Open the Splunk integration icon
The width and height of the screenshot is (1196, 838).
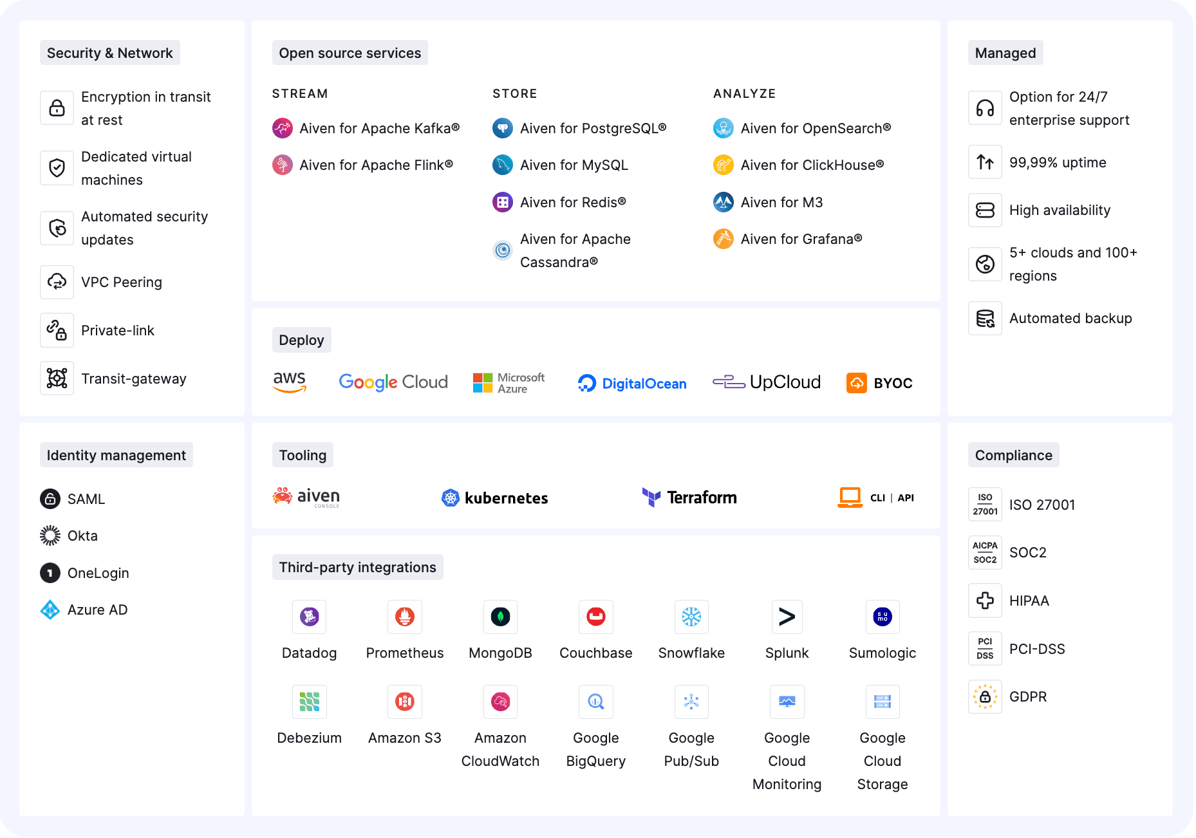(787, 617)
